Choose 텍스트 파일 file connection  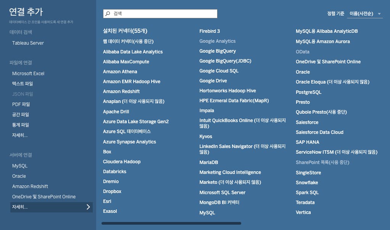pyautogui.click(x=23, y=84)
